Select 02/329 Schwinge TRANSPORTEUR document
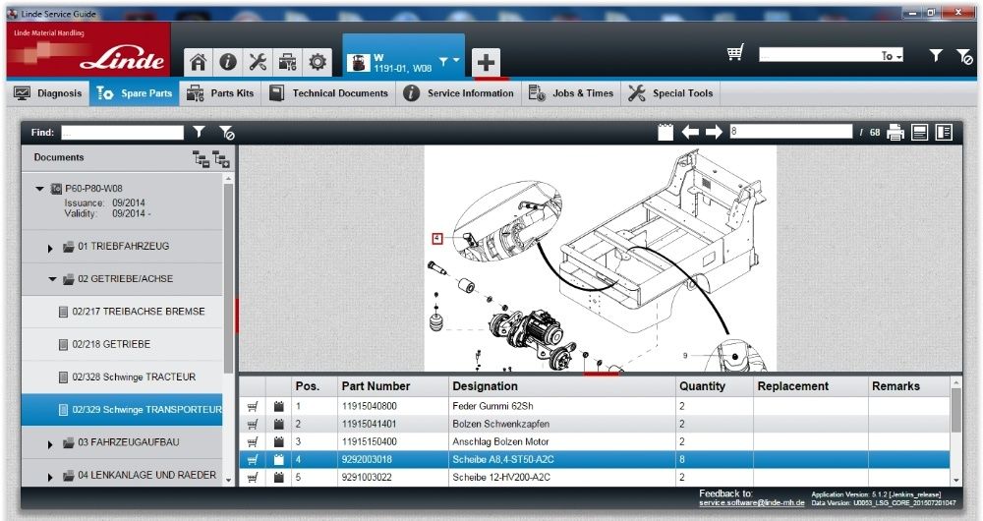The image size is (983, 521). tap(122, 409)
